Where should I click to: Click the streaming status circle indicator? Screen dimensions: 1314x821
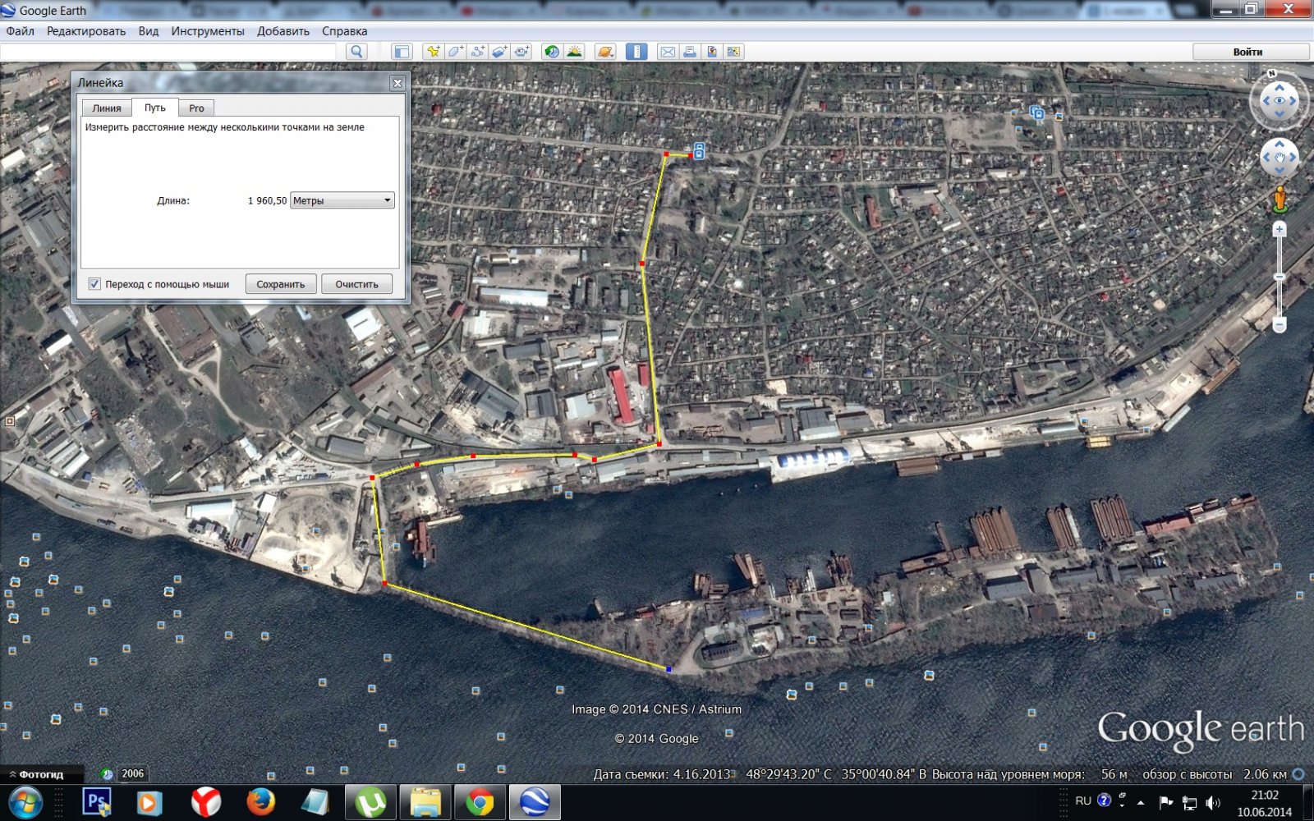[1299, 774]
